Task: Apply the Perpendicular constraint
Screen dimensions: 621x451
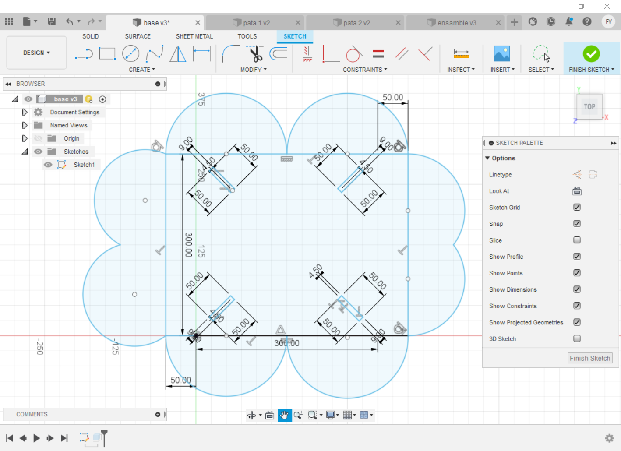Action: tap(425, 54)
